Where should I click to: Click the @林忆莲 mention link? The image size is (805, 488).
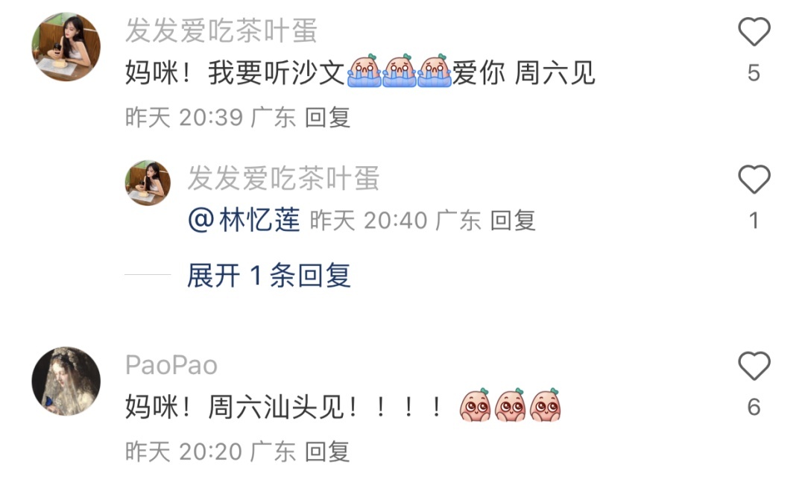(x=244, y=220)
